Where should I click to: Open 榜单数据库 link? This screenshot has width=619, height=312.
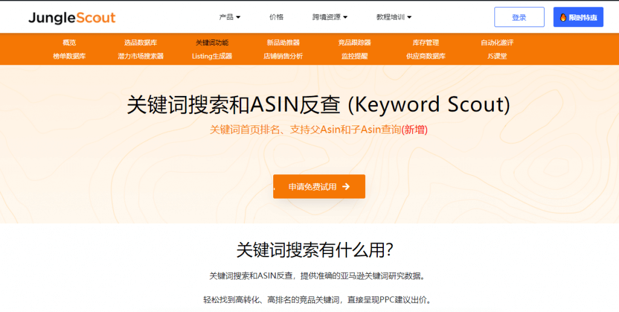coord(69,56)
